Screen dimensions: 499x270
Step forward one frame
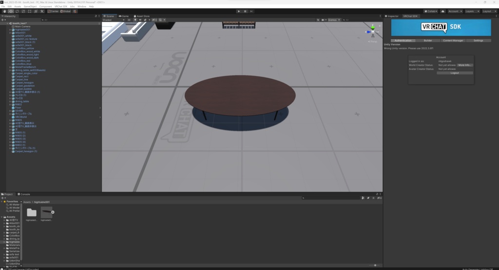[x=251, y=11]
